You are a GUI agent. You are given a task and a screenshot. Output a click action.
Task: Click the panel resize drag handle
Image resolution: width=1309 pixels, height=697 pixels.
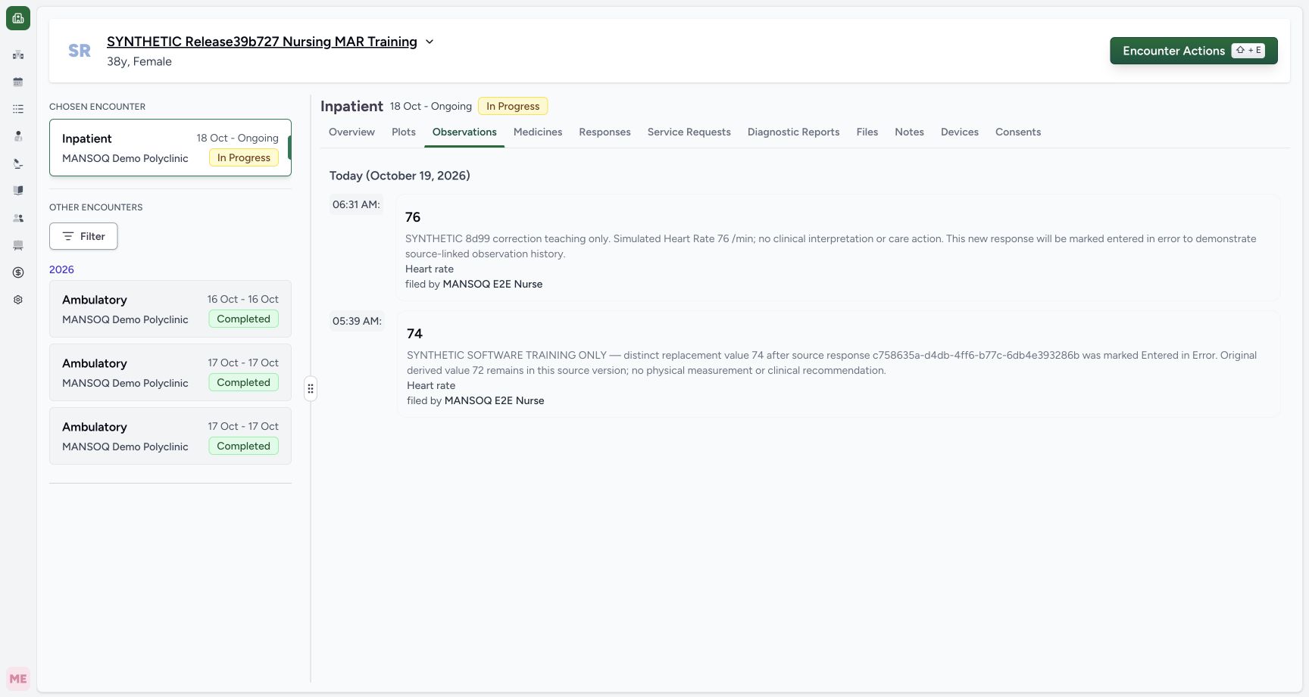[311, 389]
